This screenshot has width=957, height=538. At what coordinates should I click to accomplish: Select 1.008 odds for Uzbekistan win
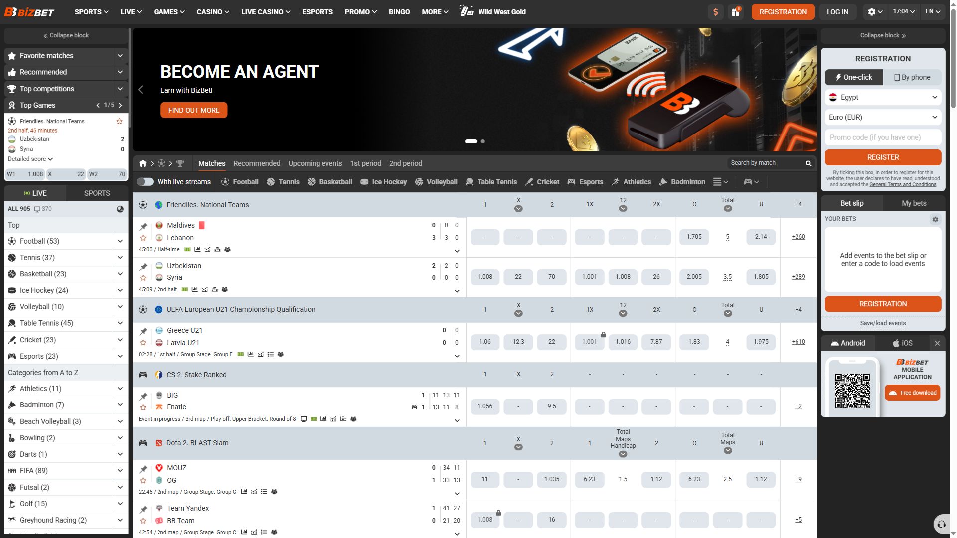(x=484, y=277)
